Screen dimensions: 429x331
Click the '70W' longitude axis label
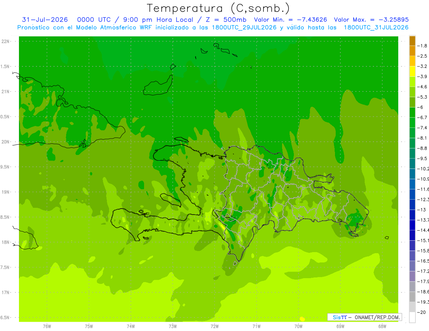click(x=299, y=326)
